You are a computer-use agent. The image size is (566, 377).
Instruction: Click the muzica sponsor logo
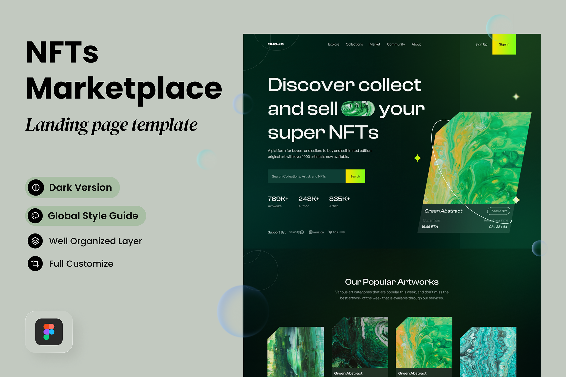click(x=316, y=232)
